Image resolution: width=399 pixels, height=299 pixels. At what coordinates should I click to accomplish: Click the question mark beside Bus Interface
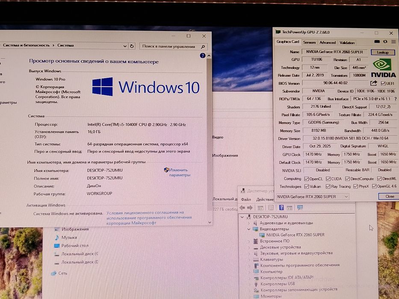click(x=396, y=99)
